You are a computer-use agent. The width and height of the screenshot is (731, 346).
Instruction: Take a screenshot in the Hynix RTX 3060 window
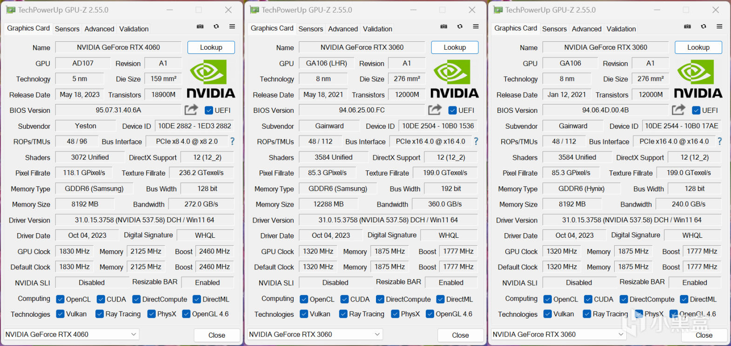tap(687, 26)
